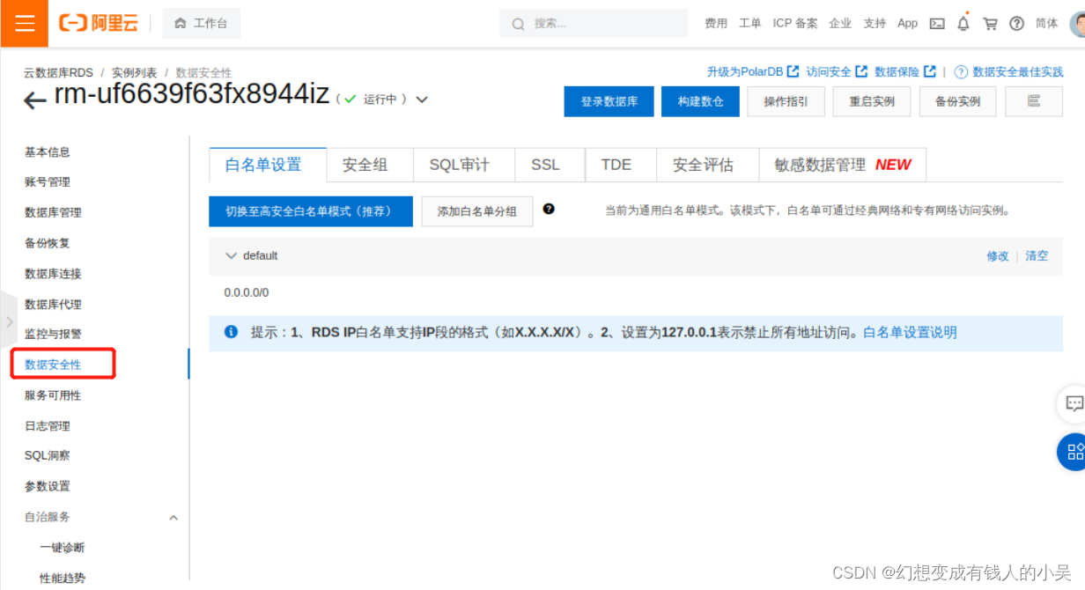Open the instance status dropdown arrow
1085x590 pixels.
pos(422,100)
